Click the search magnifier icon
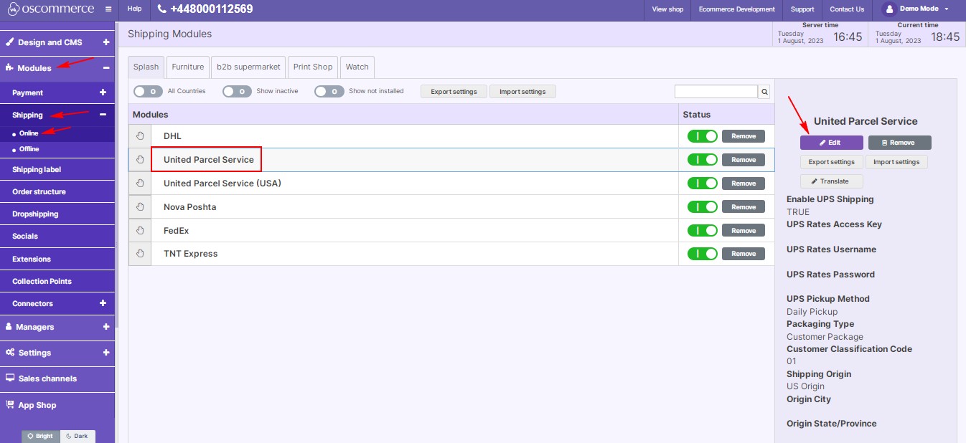The image size is (966, 443). click(x=764, y=92)
